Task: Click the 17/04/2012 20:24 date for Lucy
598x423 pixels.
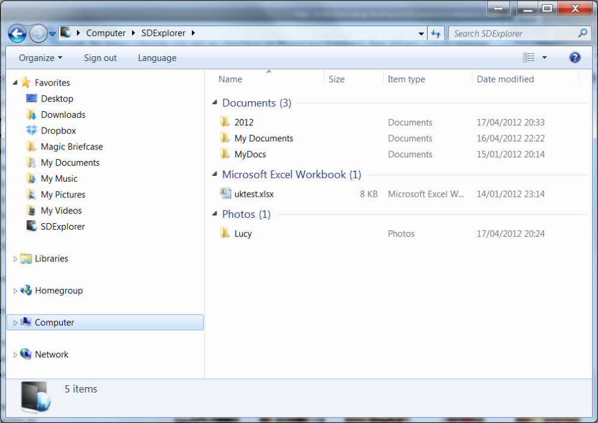Action: [510, 234]
